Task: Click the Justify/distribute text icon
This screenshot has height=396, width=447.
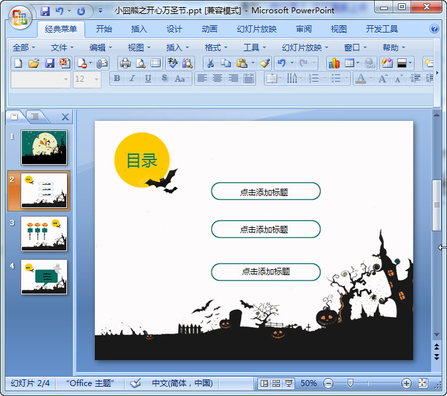Action: point(249,78)
